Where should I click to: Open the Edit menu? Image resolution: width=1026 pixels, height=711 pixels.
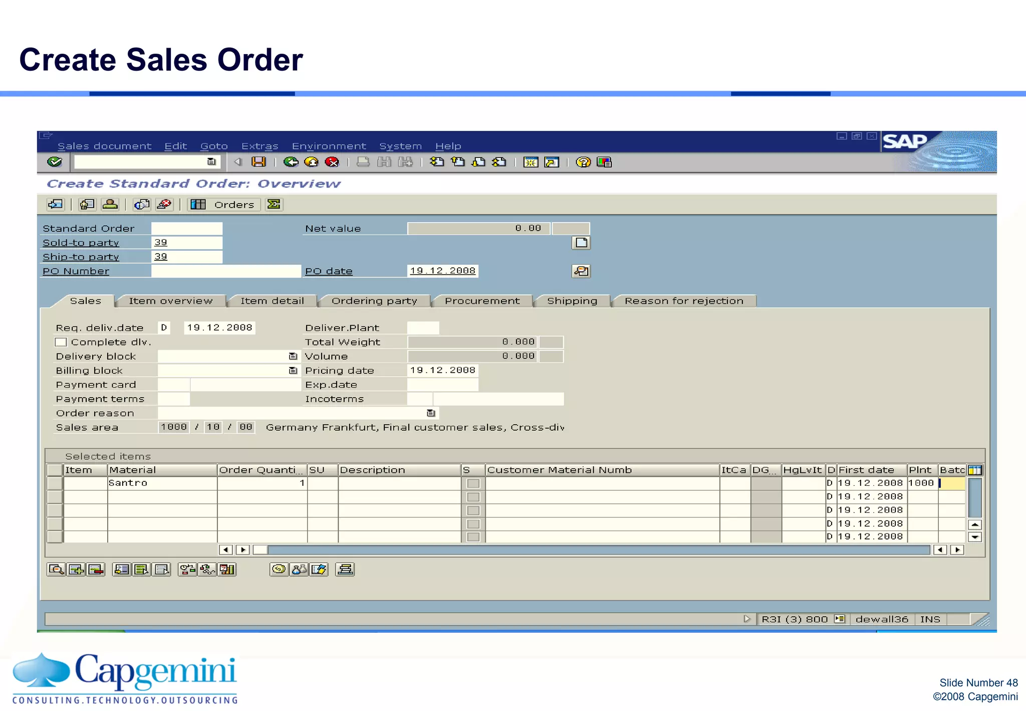tap(176, 146)
